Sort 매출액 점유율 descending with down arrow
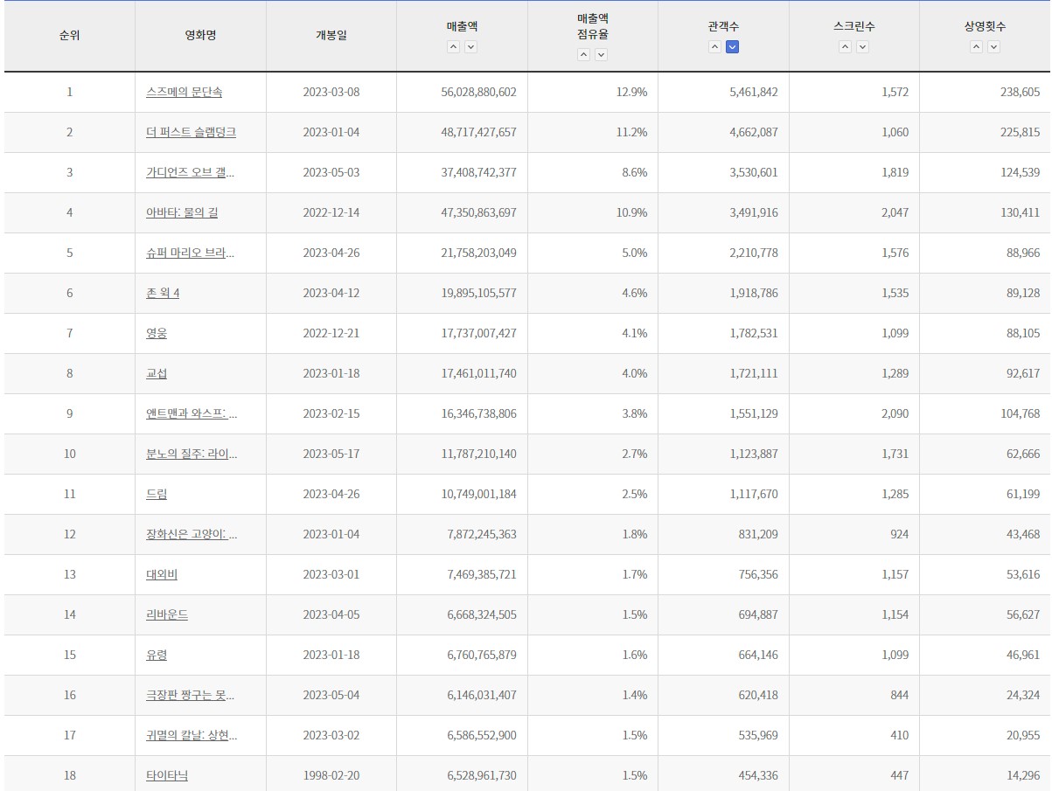The height and width of the screenshot is (791, 1052). pos(601,55)
